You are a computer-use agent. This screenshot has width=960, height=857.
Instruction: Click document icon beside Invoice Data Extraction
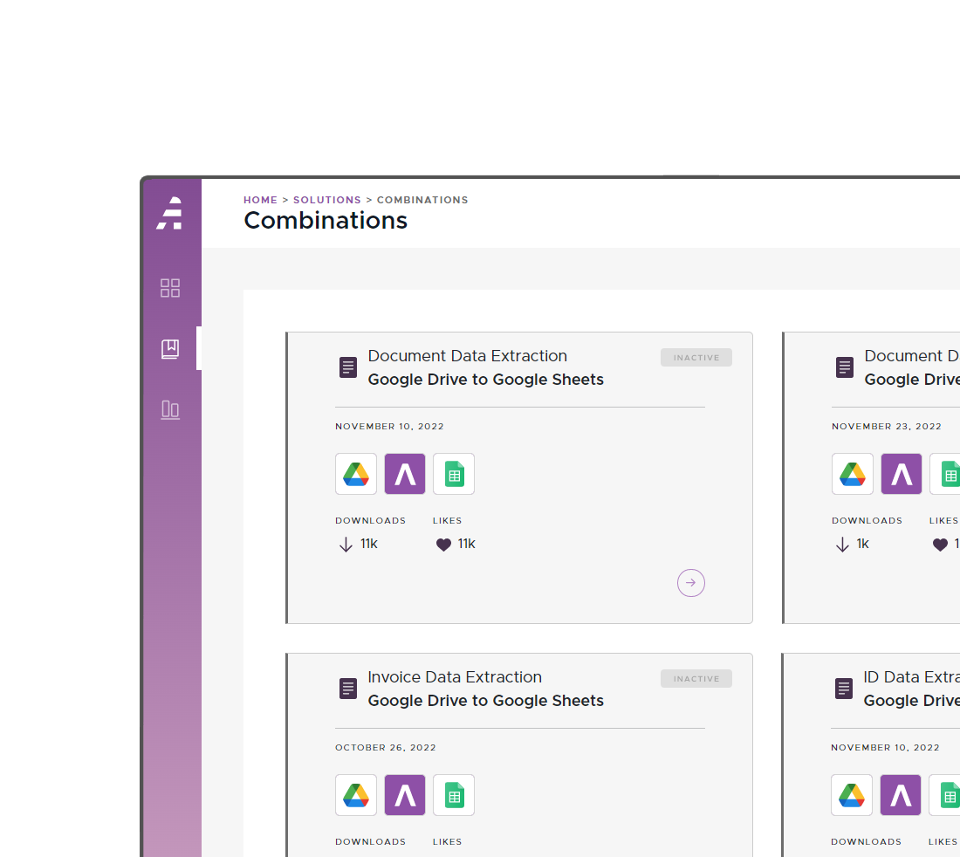coord(348,689)
